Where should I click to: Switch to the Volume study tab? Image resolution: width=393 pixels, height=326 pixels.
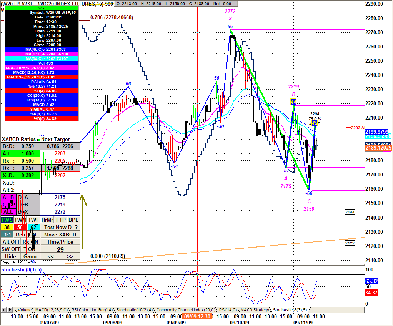24,310
